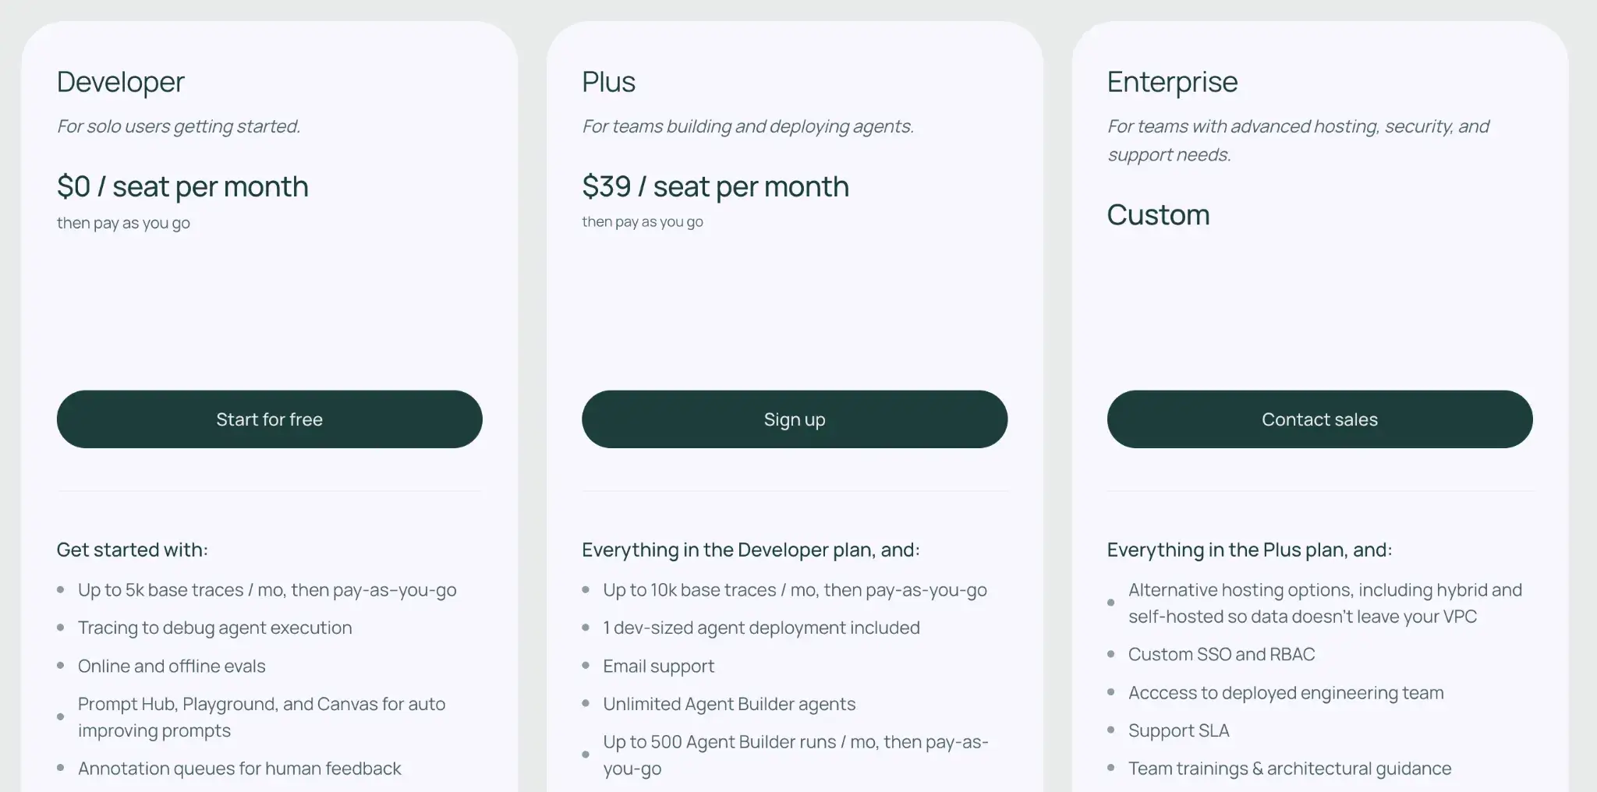Click the Contact sales button
1597x792 pixels.
click(1319, 419)
